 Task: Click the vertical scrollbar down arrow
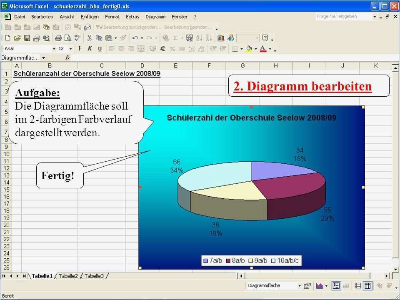395,269
